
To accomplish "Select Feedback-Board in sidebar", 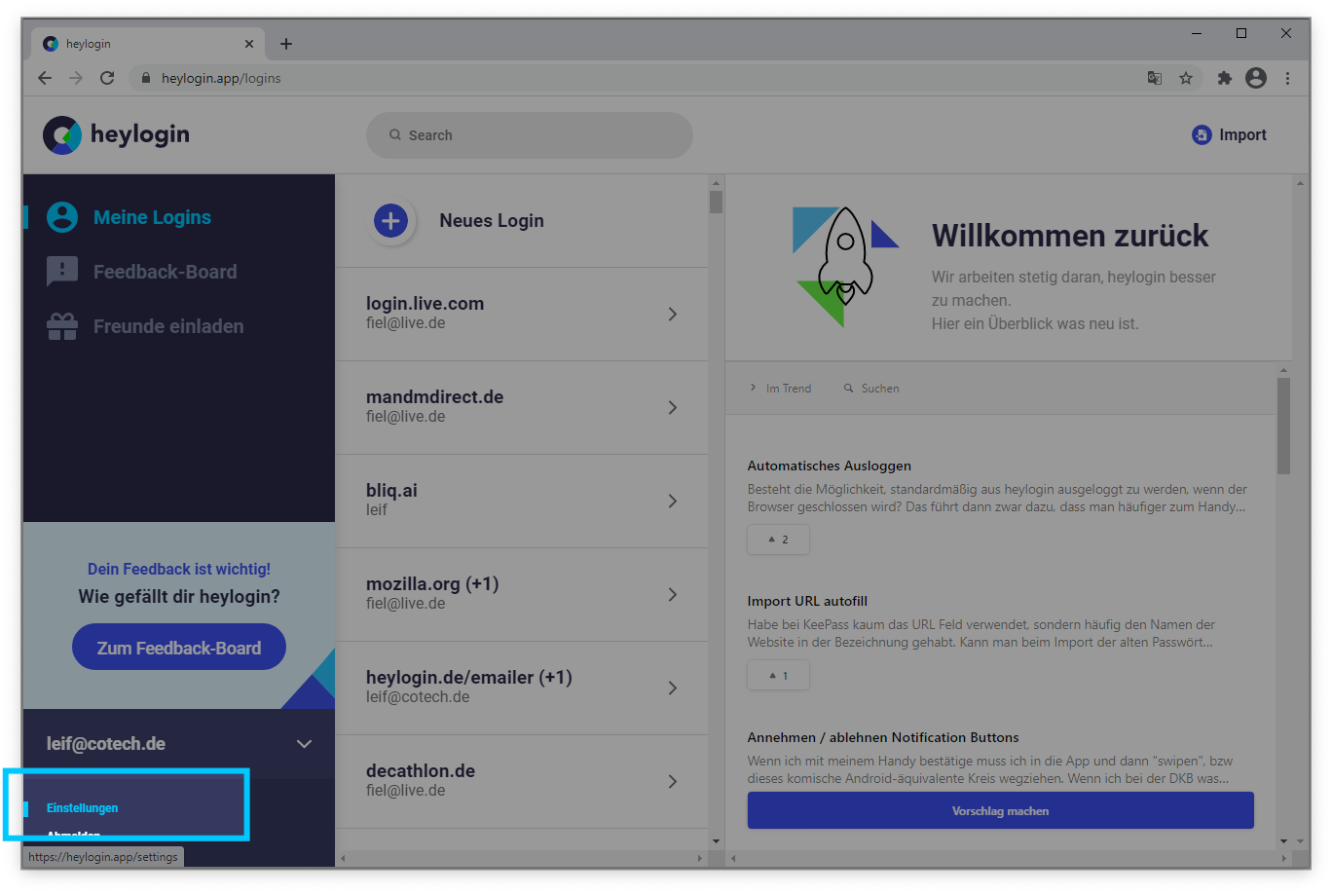I will (165, 272).
